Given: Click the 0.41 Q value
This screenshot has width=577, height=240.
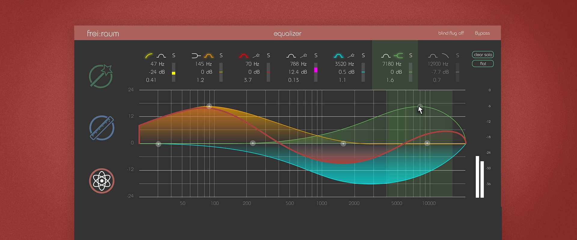Looking at the screenshot, I should (x=151, y=80).
